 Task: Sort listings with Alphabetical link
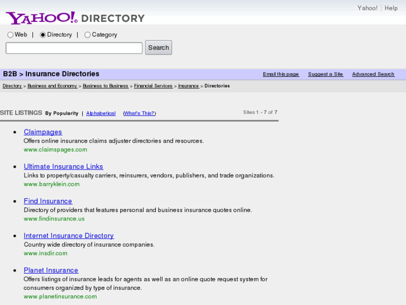coord(101,113)
